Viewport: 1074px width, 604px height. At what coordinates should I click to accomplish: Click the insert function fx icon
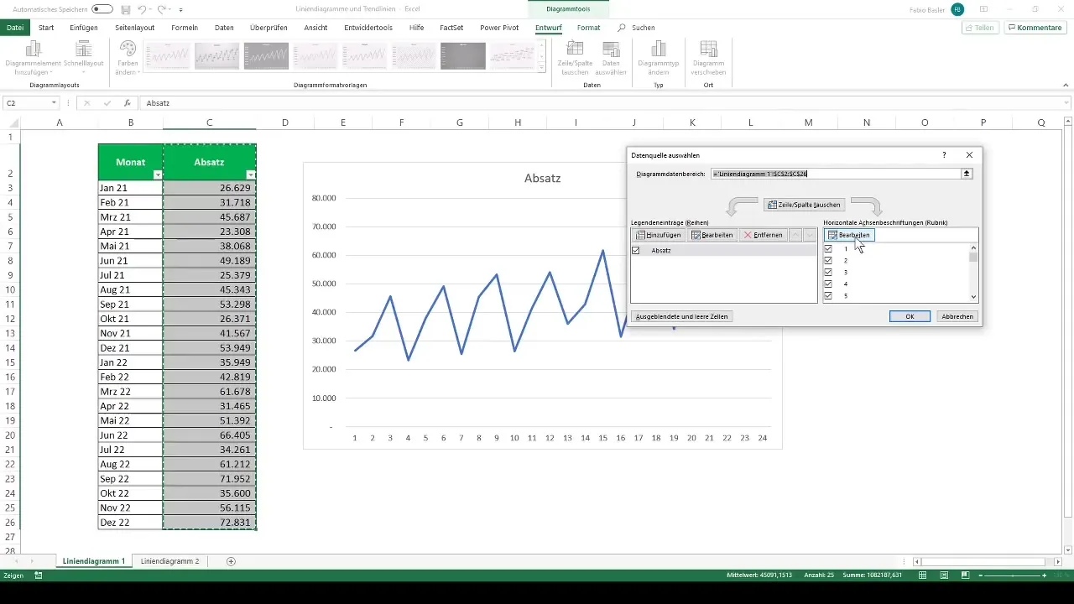point(128,103)
